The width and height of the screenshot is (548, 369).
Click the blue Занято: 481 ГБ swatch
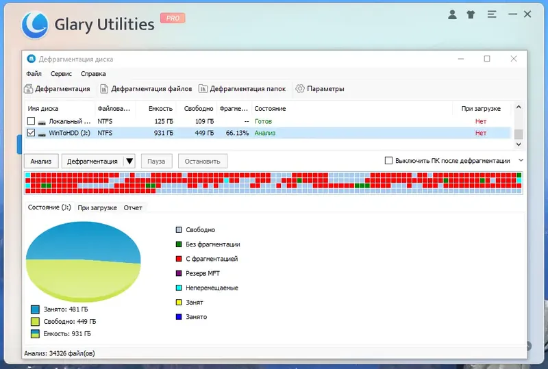pyautogui.click(x=35, y=309)
